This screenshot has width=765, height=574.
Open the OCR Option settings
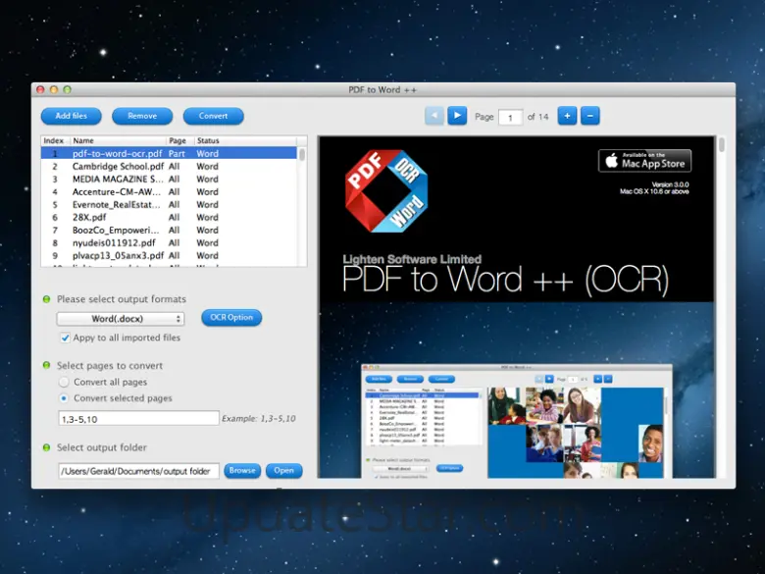pyautogui.click(x=231, y=318)
